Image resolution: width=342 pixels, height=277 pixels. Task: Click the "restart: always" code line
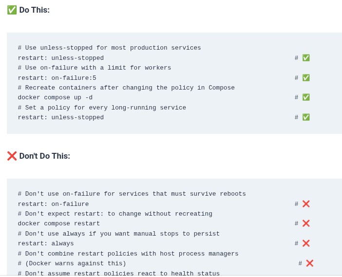tap(46, 243)
